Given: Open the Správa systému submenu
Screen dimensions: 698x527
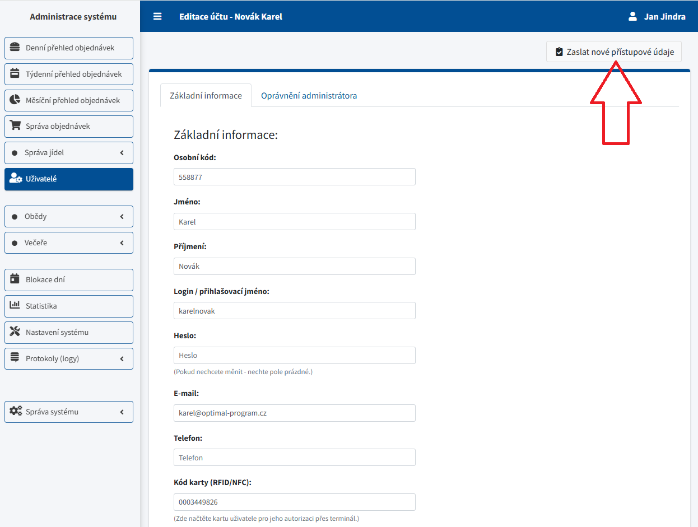Looking at the screenshot, I should 69,412.
